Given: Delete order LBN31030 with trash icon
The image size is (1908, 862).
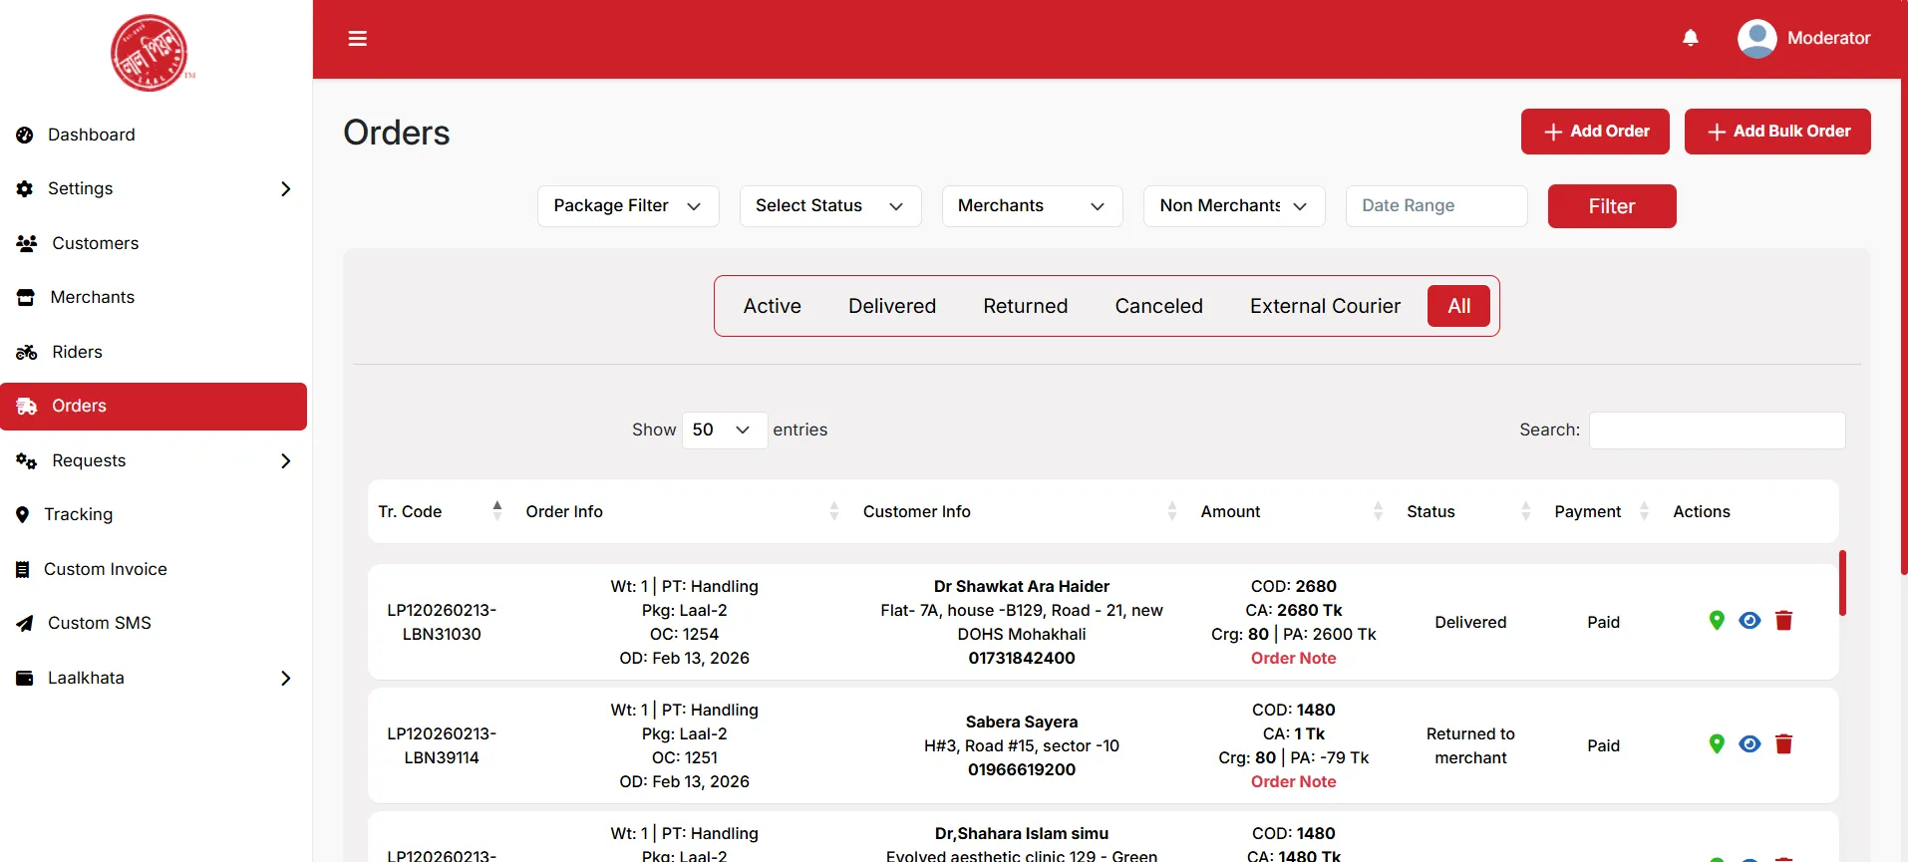Looking at the screenshot, I should tap(1784, 621).
